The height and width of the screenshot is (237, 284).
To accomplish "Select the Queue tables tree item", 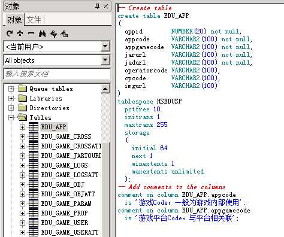I will [x=51, y=89].
